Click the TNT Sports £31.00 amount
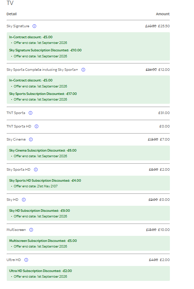194x289 pixels. 164,113
